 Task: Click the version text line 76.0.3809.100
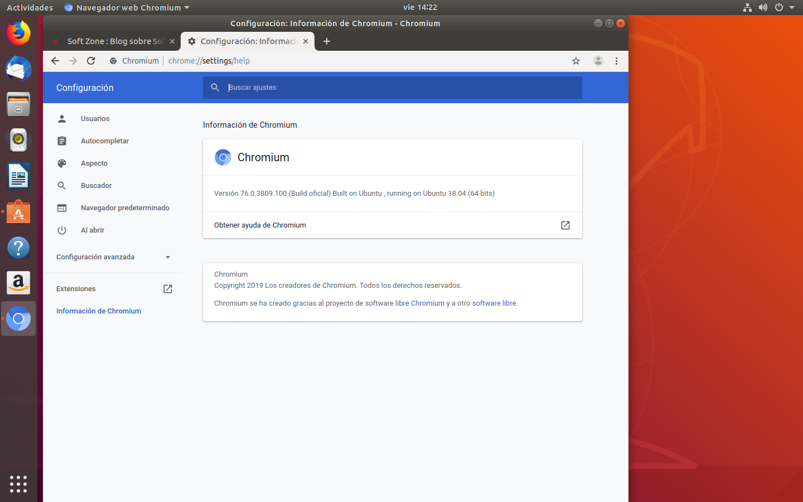click(354, 194)
